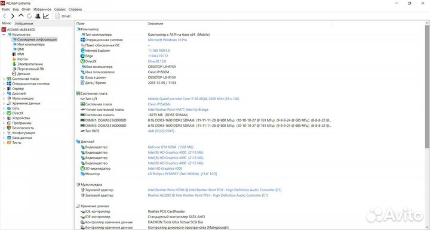
Task: Open Microsoft Windows 10 Pro link
Action: [167, 40]
